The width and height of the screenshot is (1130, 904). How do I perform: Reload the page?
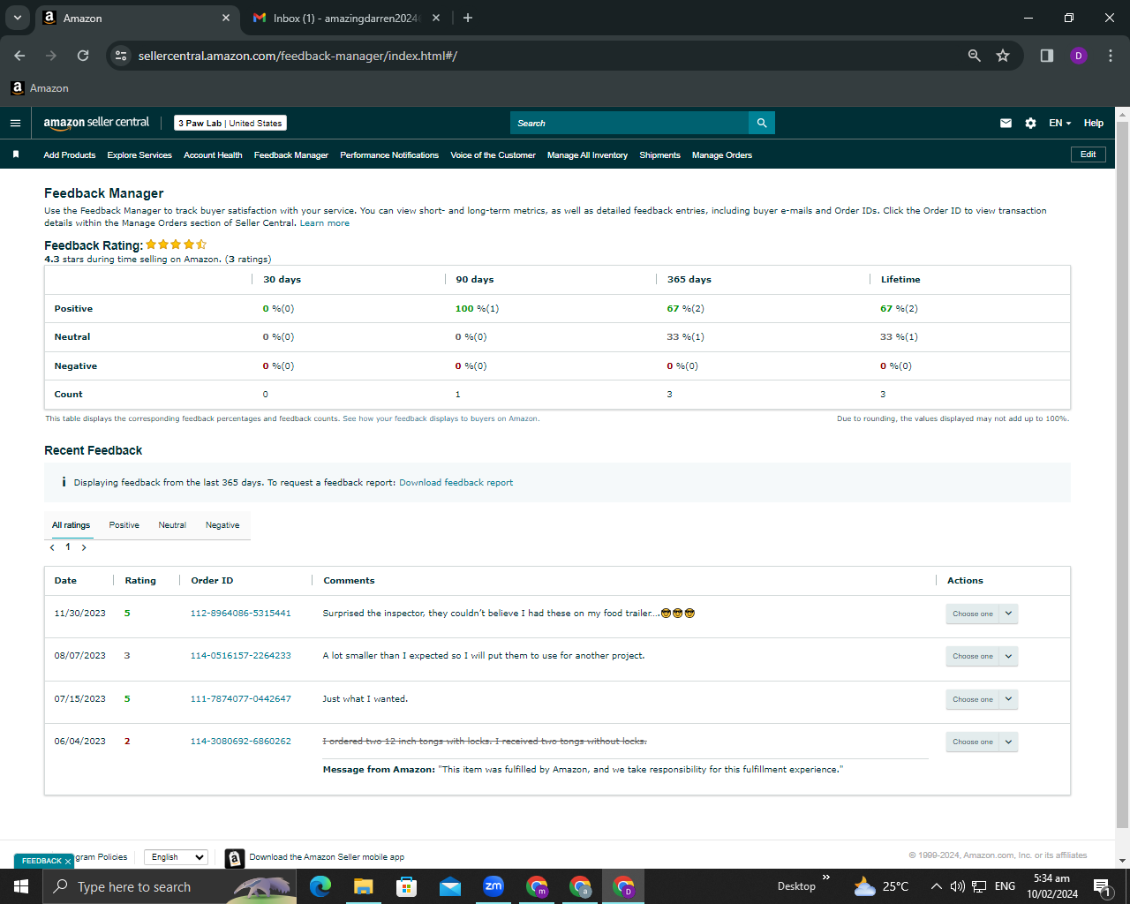pyautogui.click(x=83, y=56)
